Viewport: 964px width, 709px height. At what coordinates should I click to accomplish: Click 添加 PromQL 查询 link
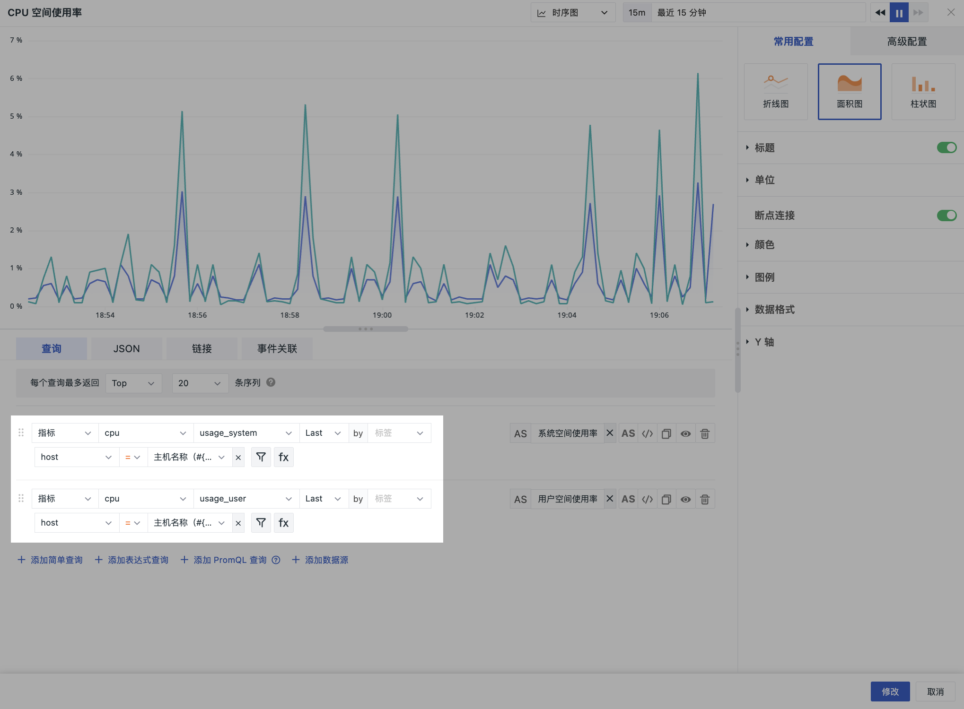click(224, 560)
